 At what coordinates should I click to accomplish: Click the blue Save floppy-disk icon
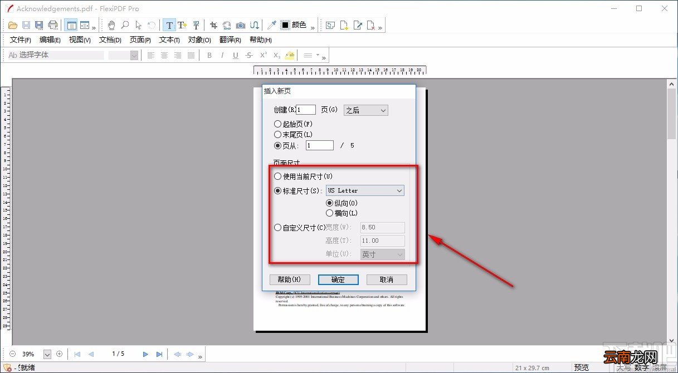26,25
